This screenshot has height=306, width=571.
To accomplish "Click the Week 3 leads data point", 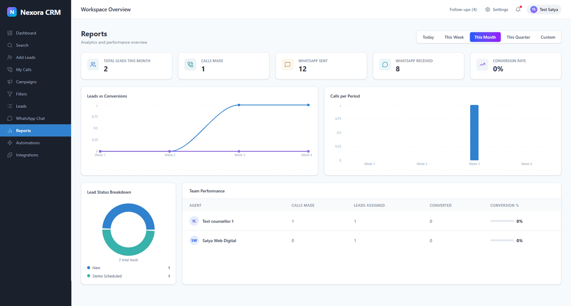I will (x=239, y=105).
